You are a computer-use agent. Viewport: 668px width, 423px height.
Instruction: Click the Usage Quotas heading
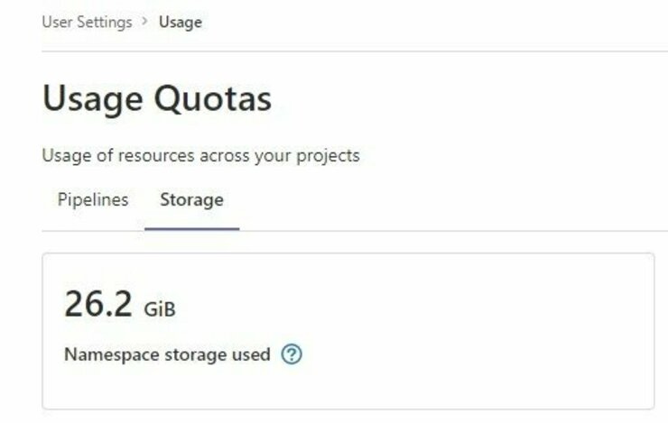[x=157, y=98]
